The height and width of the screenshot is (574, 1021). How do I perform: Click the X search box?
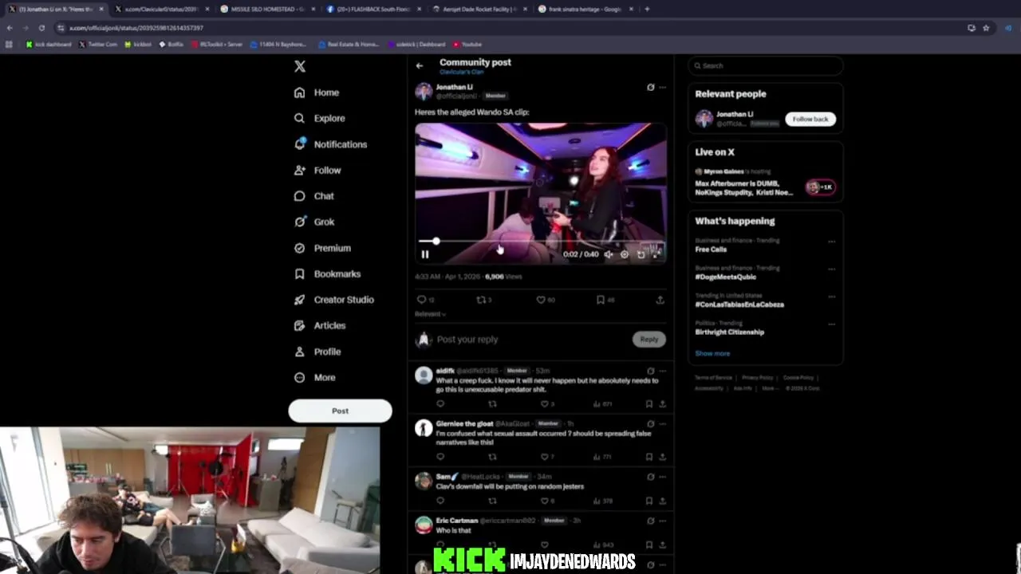[x=765, y=65]
